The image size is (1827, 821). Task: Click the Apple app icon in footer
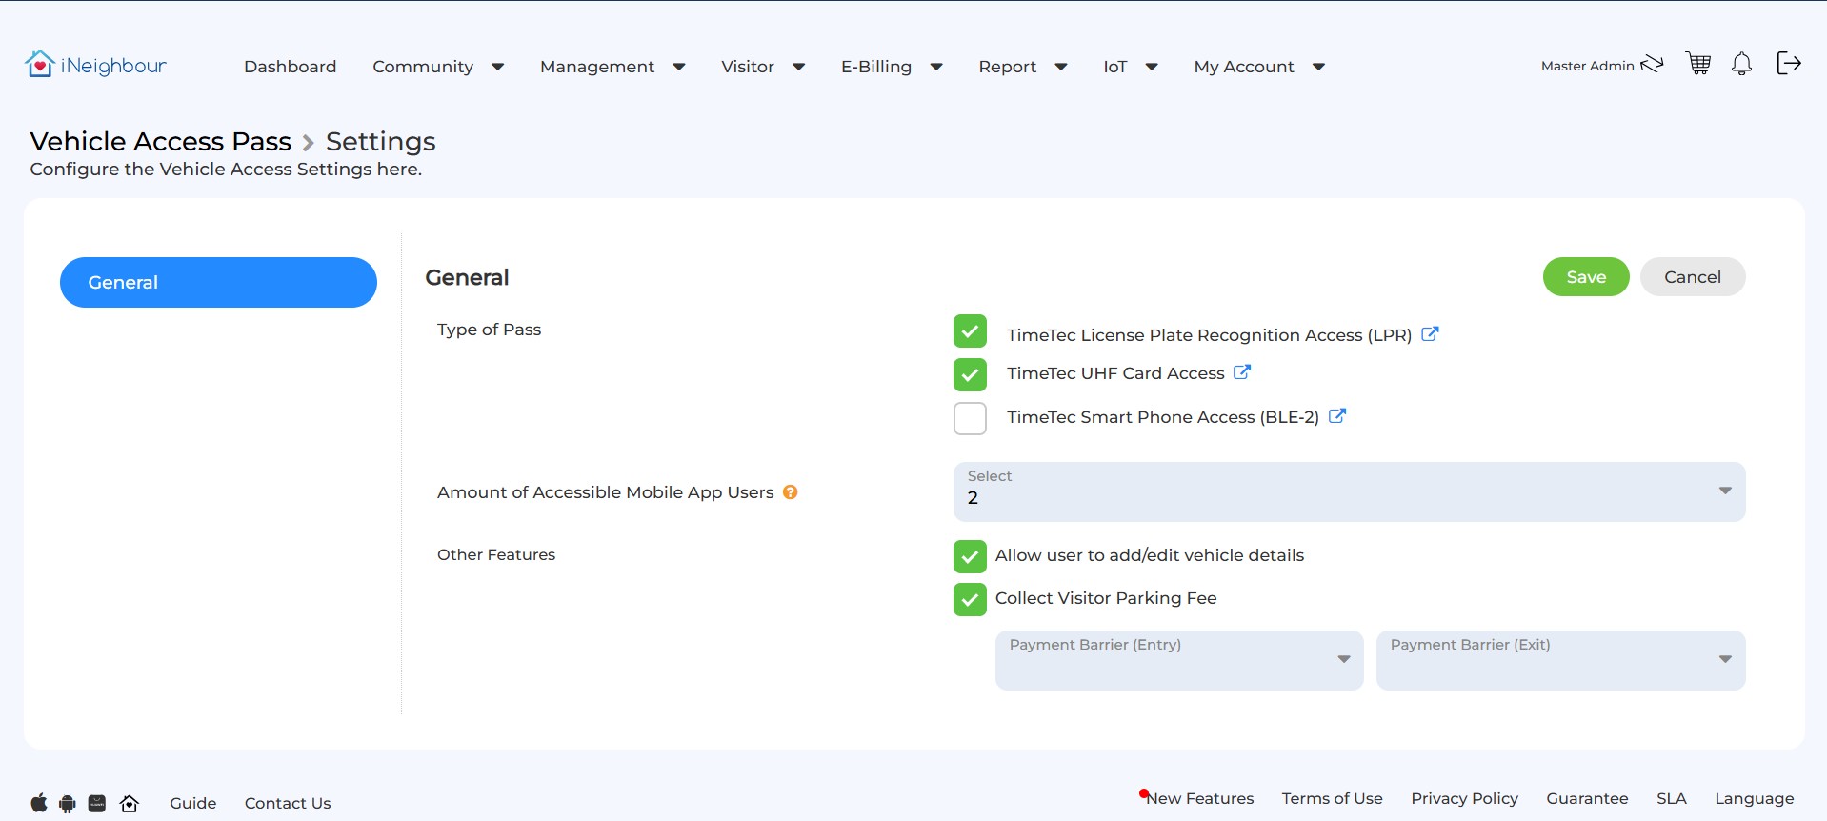tap(39, 803)
